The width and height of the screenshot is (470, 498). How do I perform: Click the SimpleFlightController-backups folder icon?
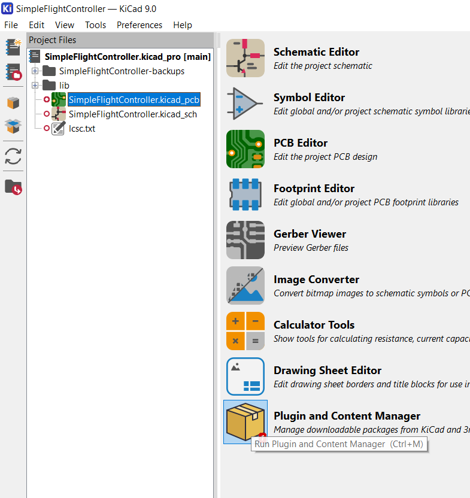tap(49, 71)
